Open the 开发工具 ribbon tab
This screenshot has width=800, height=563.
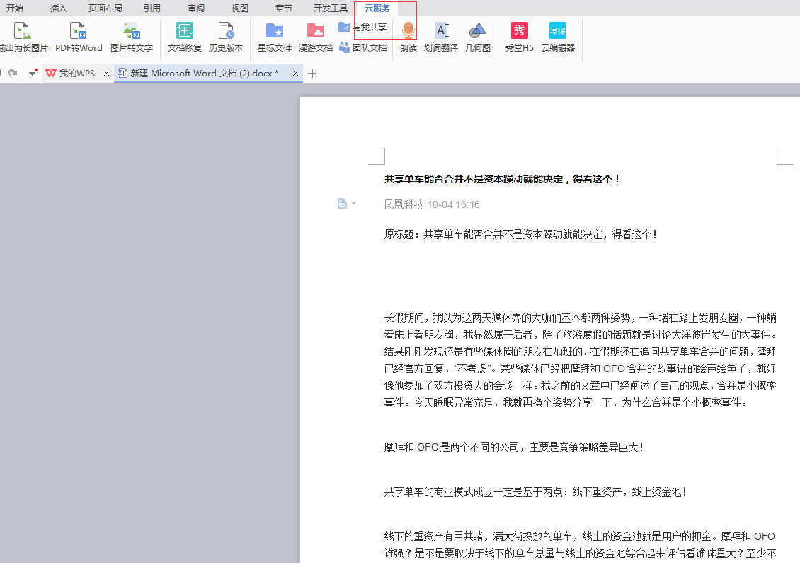pos(330,8)
